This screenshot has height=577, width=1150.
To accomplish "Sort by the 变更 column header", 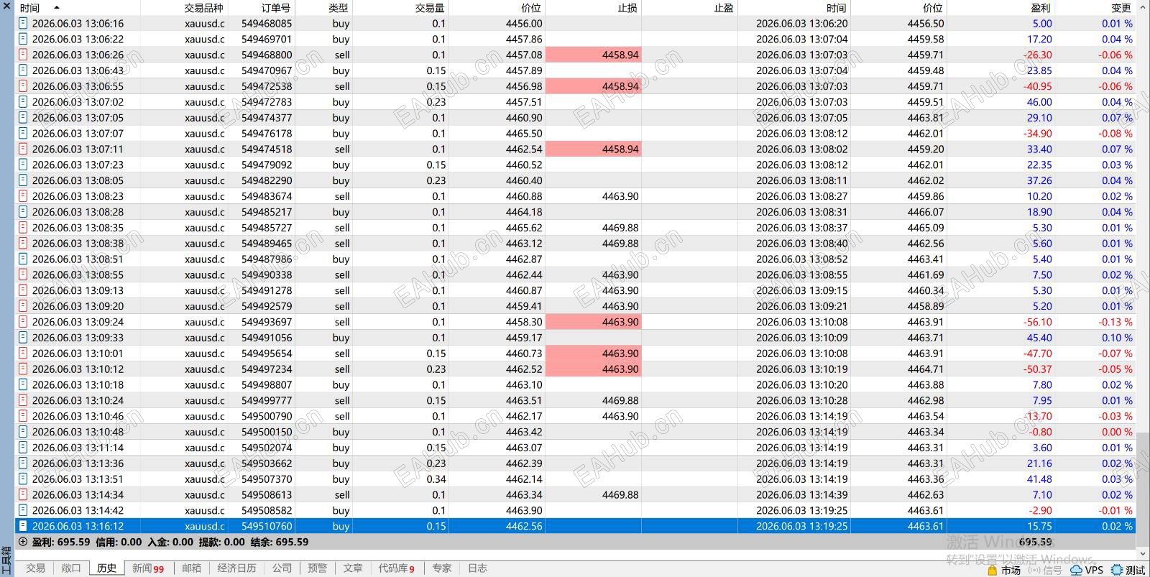I will click(1121, 8).
